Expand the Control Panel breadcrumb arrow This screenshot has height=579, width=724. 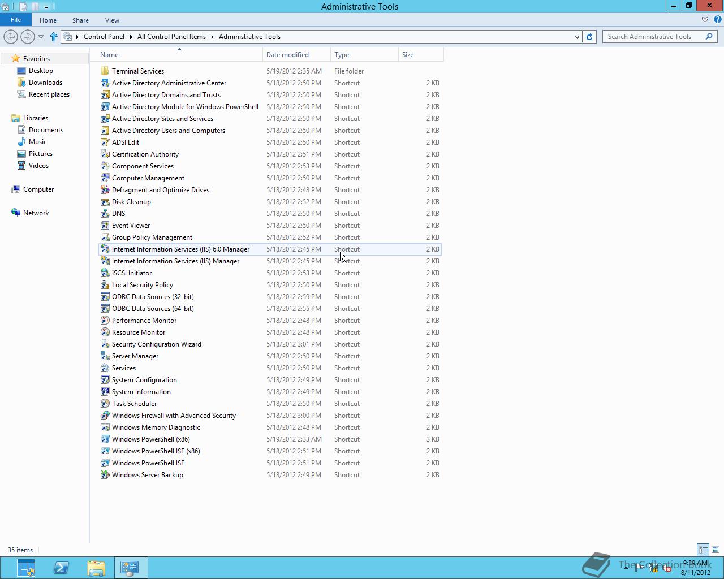[x=131, y=37]
